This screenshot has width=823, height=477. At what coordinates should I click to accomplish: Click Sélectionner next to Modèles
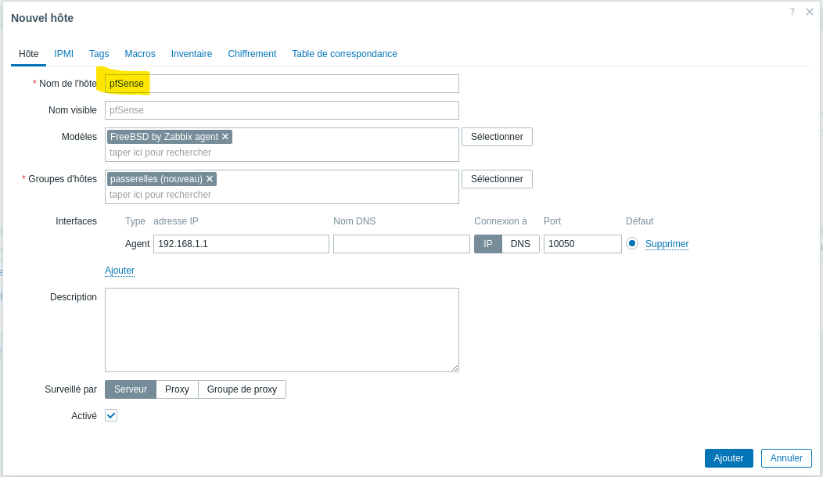(x=497, y=137)
